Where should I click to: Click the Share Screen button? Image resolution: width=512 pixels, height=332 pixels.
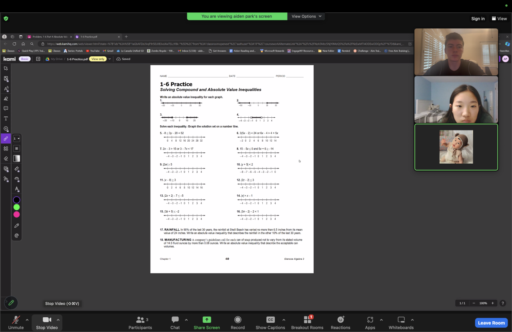pyautogui.click(x=207, y=323)
